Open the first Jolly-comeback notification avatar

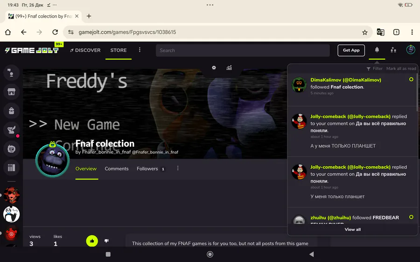(x=299, y=121)
